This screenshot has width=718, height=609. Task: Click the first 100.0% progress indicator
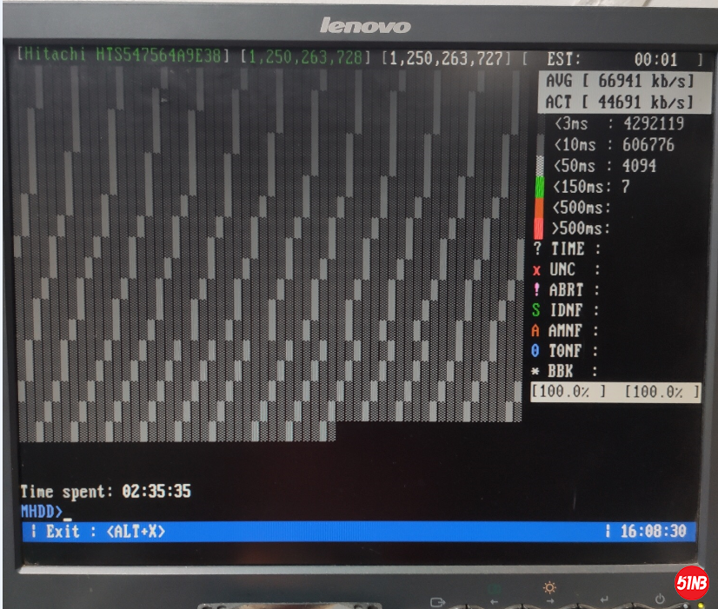[x=568, y=392]
